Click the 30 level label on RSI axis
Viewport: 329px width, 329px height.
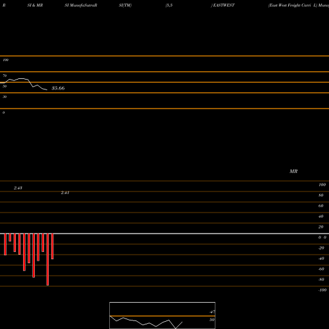click(5, 97)
